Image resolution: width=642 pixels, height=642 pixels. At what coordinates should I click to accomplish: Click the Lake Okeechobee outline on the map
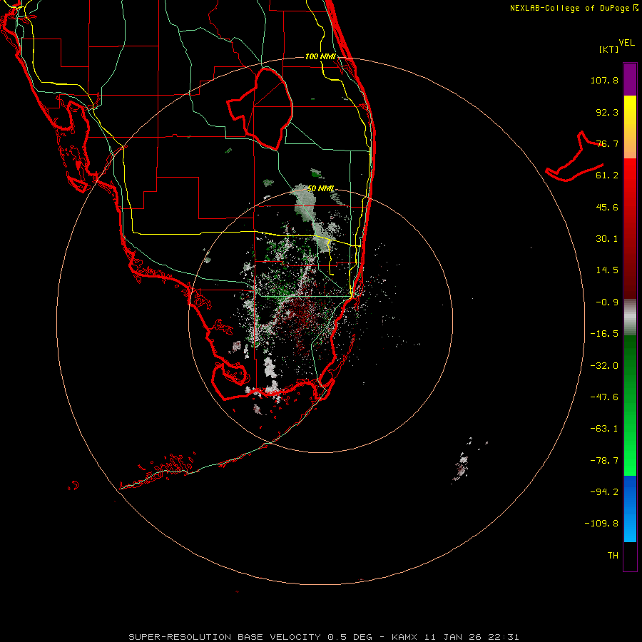click(260, 109)
